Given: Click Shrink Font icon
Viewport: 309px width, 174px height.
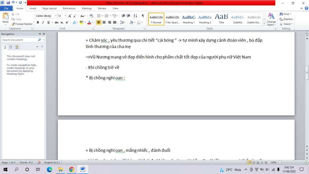Looking at the screenshot, I should pyautogui.click(x=75, y=16).
